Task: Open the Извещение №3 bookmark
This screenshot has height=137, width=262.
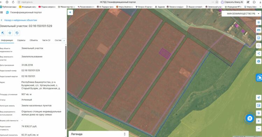Action: [233, 7]
